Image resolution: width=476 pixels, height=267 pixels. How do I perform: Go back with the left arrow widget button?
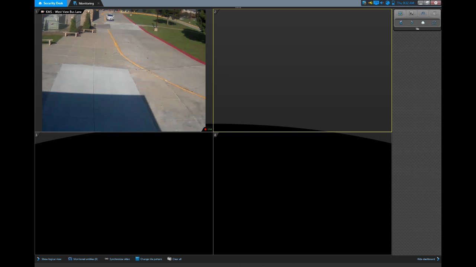tap(401, 23)
